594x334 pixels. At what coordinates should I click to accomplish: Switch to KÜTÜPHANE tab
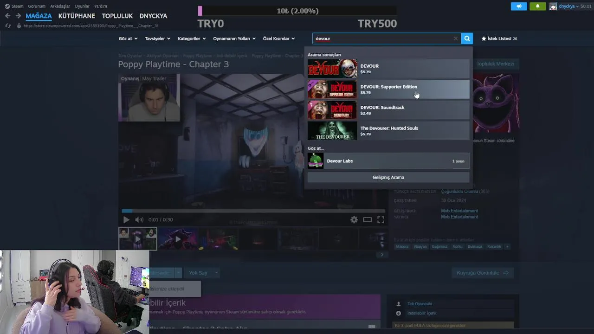point(77,16)
